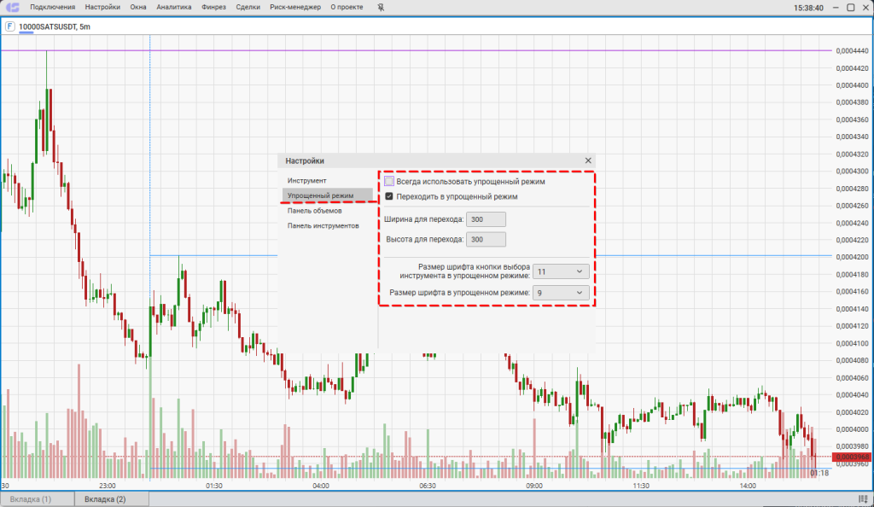
Task: Open the Подключения menu
Action: point(52,7)
